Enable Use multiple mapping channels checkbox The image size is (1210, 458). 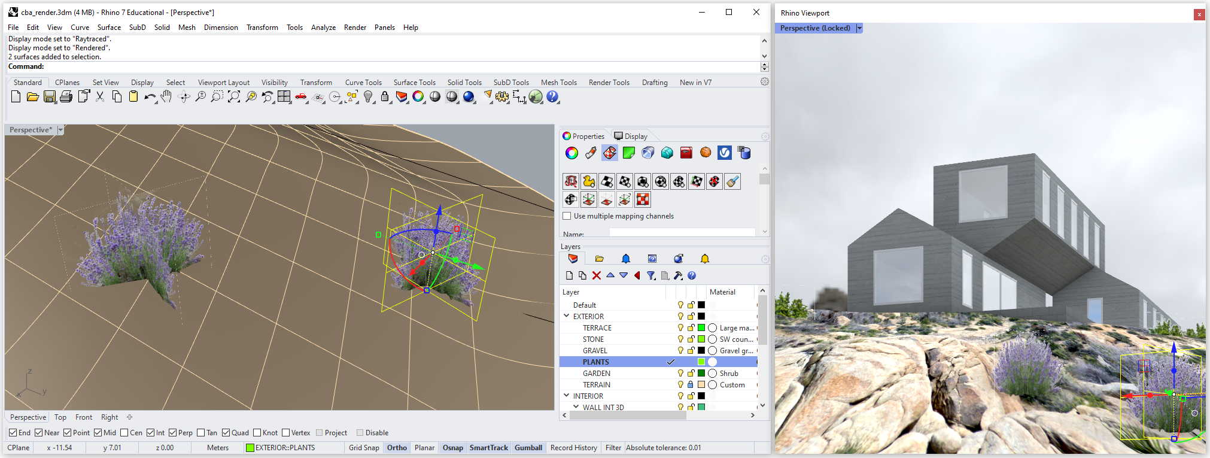(x=567, y=216)
